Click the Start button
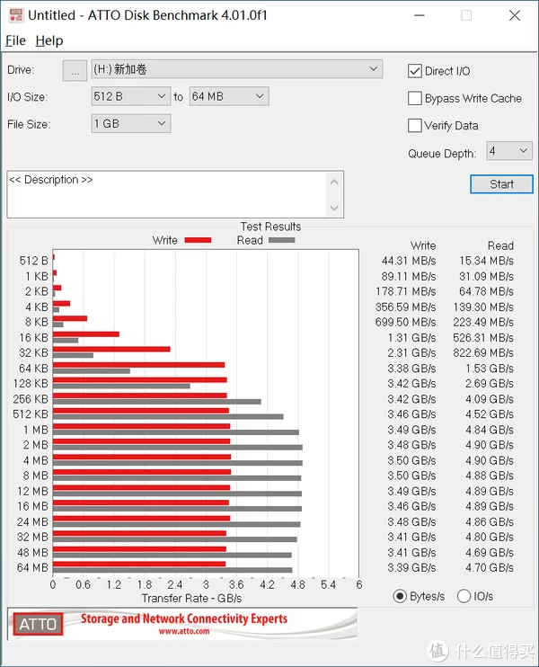This screenshot has width=539, height=667. [x=501, y=184]
